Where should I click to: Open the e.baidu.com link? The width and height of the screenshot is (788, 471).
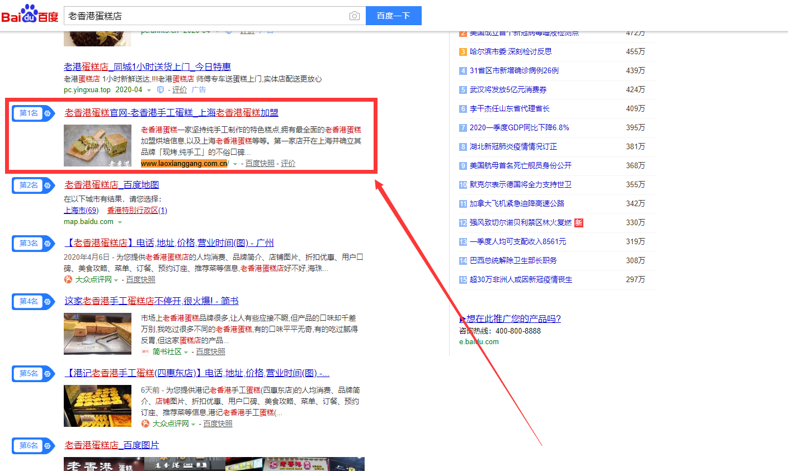479,341
